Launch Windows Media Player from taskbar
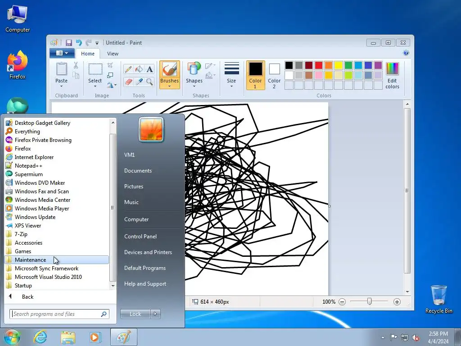461x346 pixels. point(95,337)
